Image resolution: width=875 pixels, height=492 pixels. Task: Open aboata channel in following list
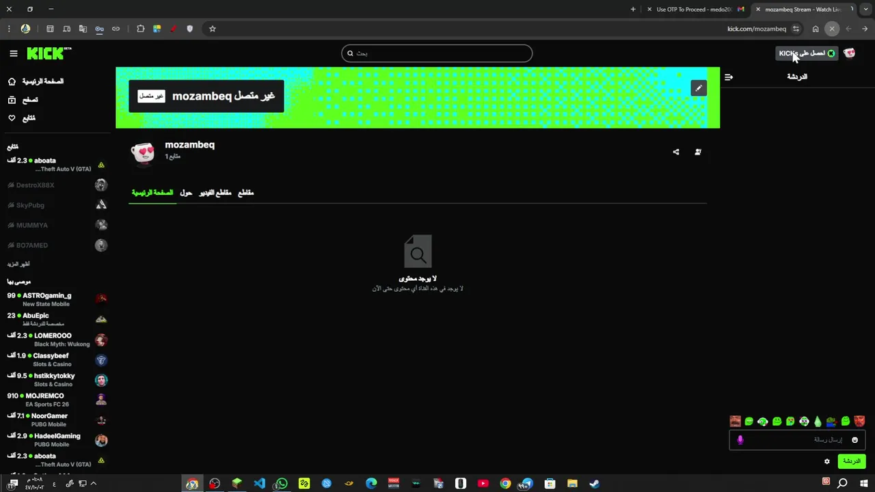click(57, 165)
